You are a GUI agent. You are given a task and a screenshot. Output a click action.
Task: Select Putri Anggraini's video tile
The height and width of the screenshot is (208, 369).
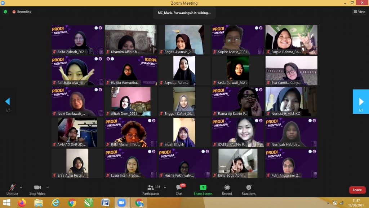click(x=292, y=163)
